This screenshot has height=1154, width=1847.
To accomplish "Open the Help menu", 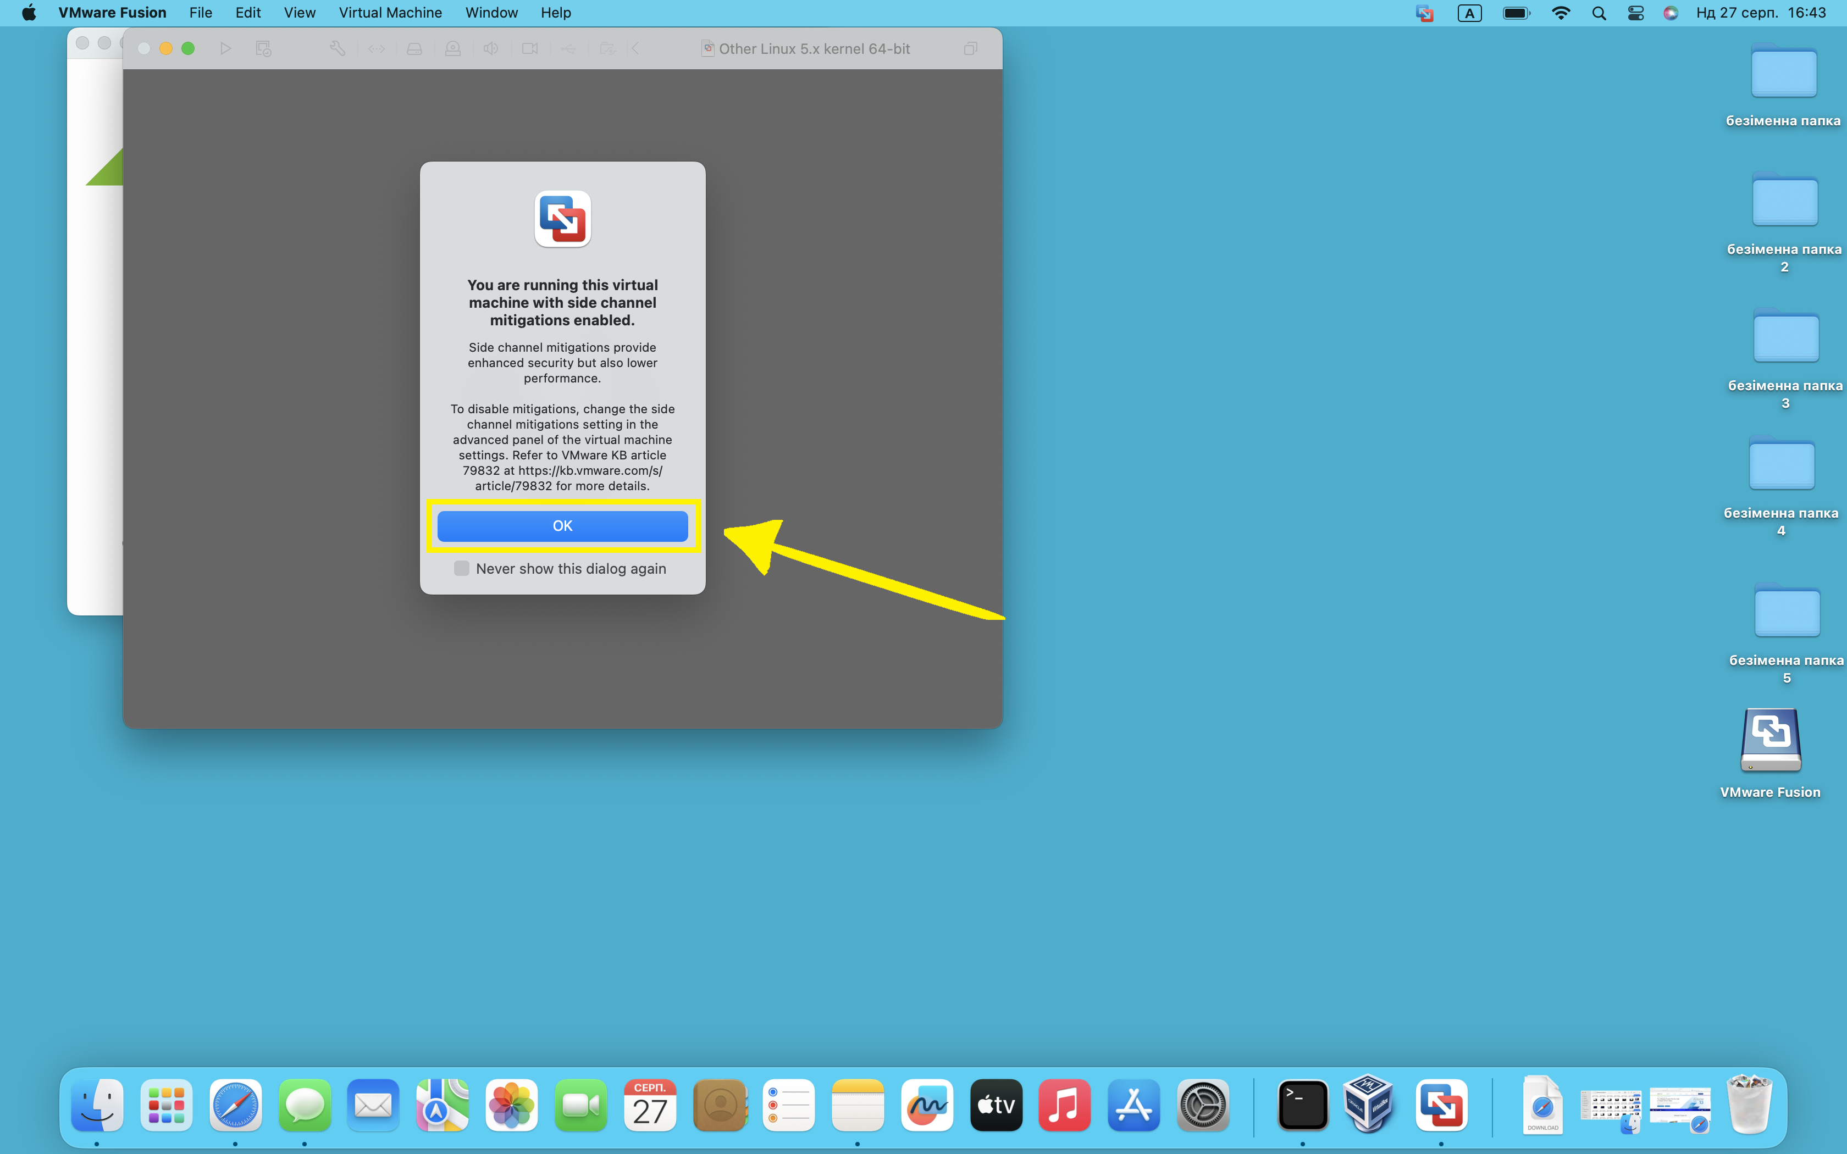I will coord(556,13).
